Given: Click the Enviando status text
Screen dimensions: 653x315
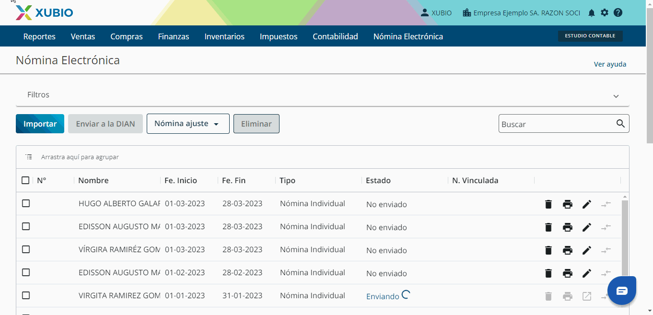Looking at the screenshot, I should [383, 296].
